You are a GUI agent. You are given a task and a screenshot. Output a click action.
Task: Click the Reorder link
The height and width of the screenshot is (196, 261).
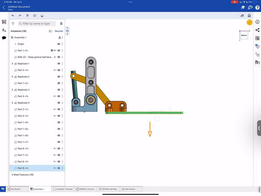[59, 31]
